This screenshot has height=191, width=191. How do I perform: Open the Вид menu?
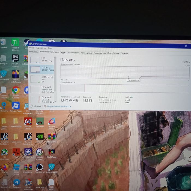click(x=50, y=48)
